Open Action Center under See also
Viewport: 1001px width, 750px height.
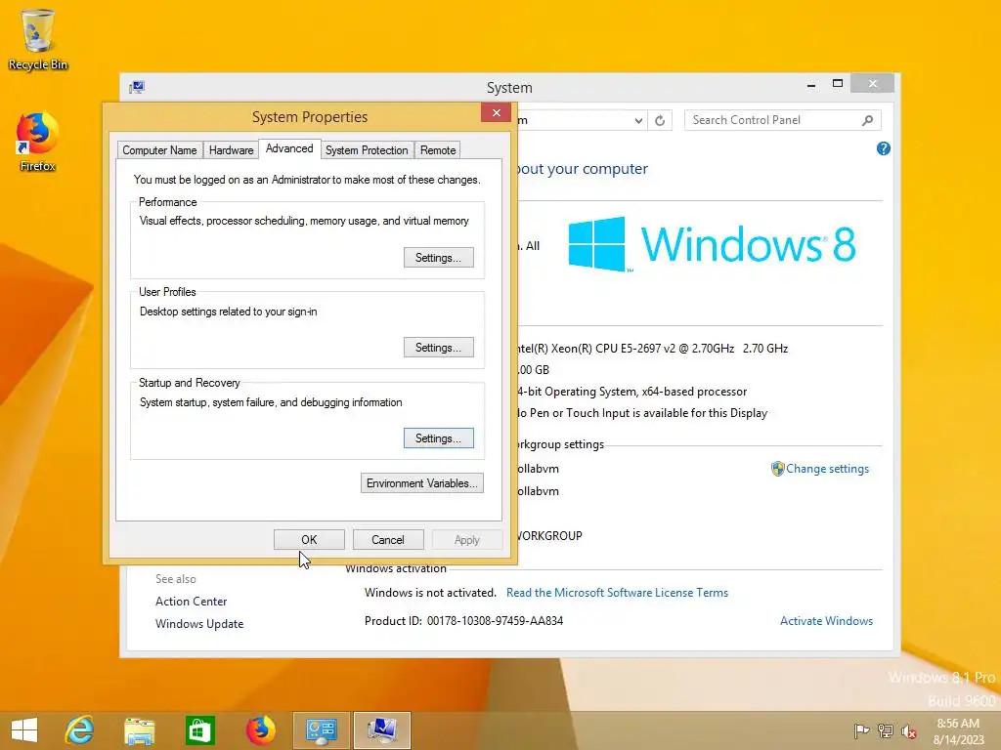point(191,602)
